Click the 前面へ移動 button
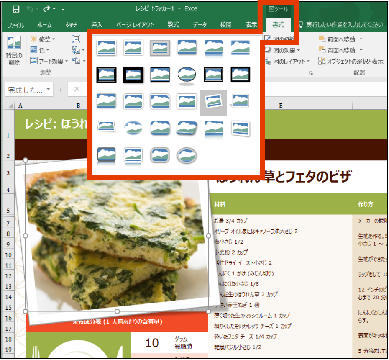 coord(337,39)
